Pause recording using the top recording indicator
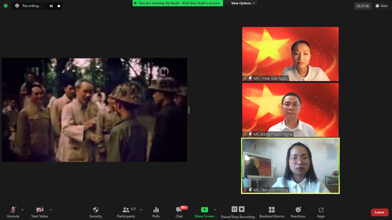This screenshot has width=392, height=220. point(51,6)
